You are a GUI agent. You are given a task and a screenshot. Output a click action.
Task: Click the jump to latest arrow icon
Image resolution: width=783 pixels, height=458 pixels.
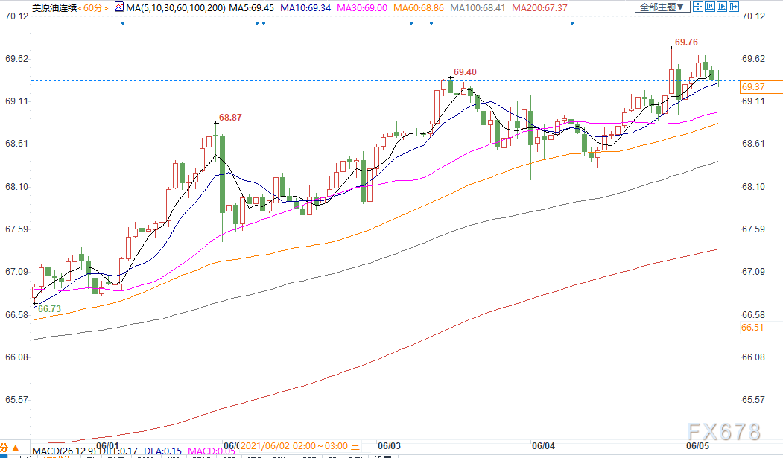click(x=733, y=7)
